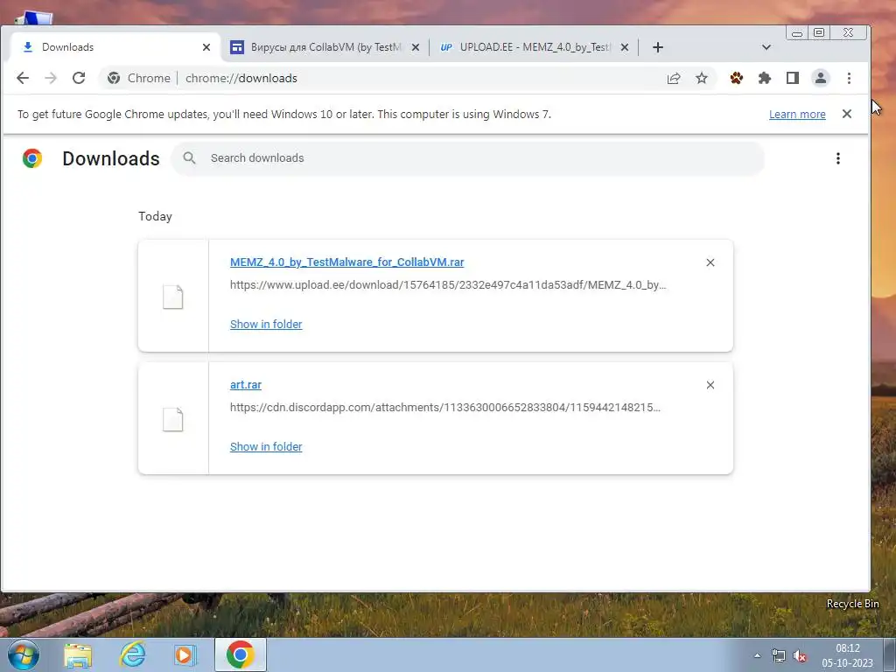Viewport: 896px width, 672px height.
Task: Show MEMZ_4.0 file in folder
Action: pos(266,325)
